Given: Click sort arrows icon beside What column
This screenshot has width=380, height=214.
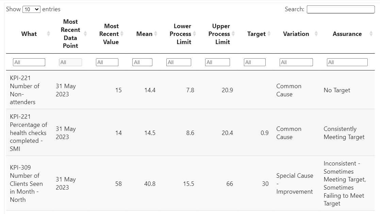Looking at the screenshot, I should coord(48,34).
